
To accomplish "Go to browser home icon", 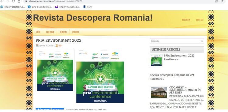I will [x=19, y=1].
